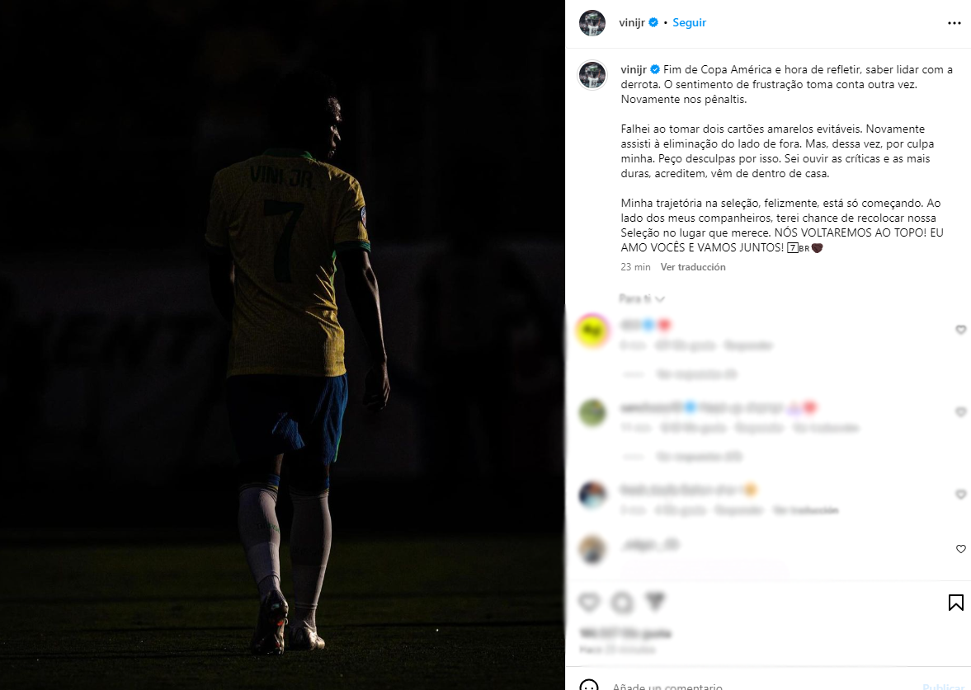Screen dimensions: 971x690
Task: Like the second comment's heart
Action: pos(960,412)
